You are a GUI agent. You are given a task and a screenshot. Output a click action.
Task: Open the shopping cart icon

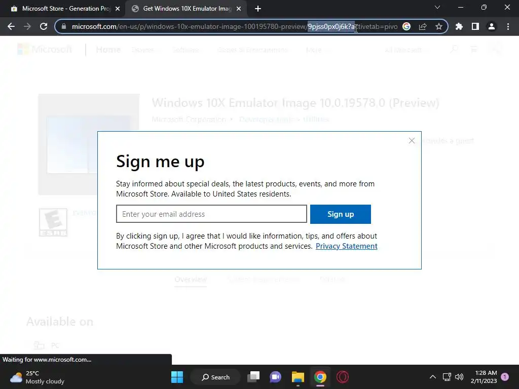point(474,50)
